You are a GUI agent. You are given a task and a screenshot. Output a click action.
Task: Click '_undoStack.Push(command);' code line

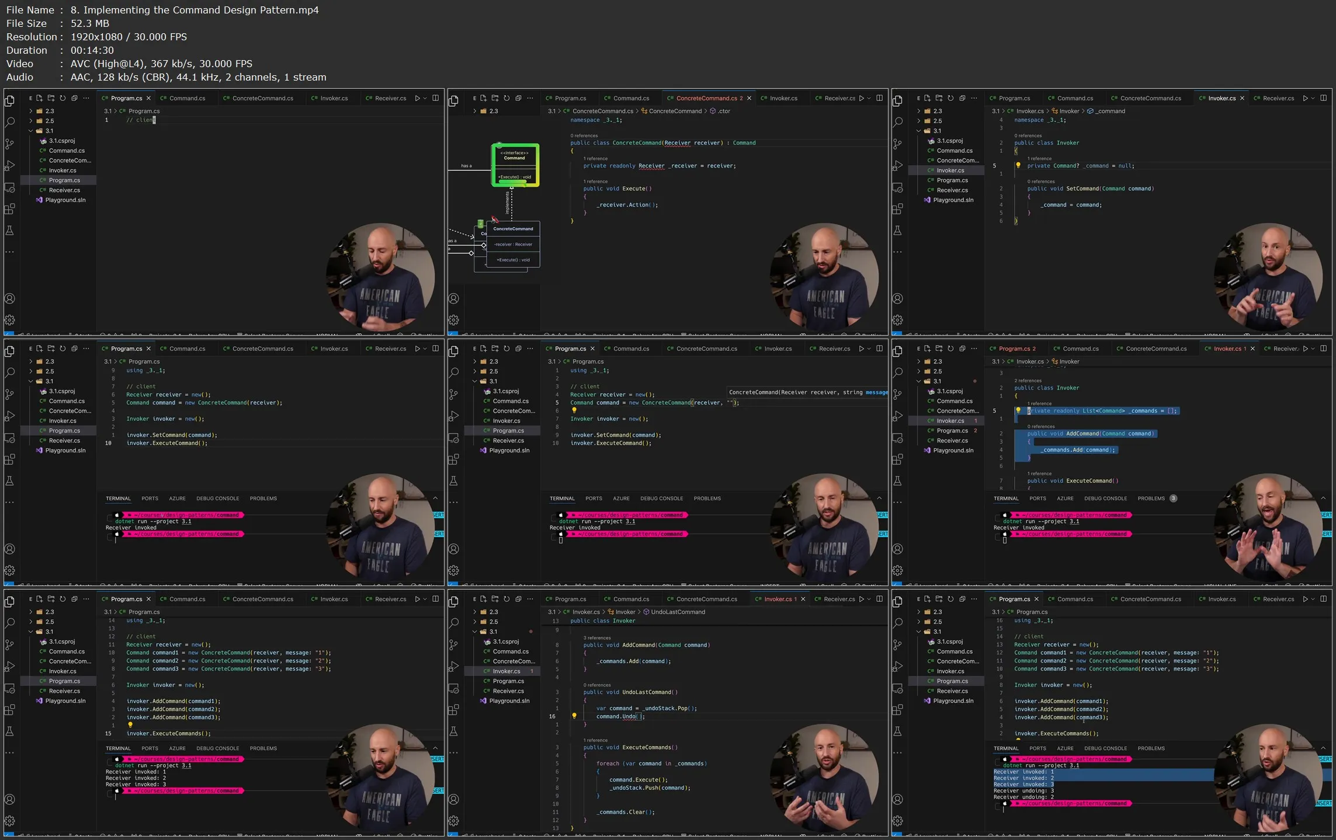point(650,787)
